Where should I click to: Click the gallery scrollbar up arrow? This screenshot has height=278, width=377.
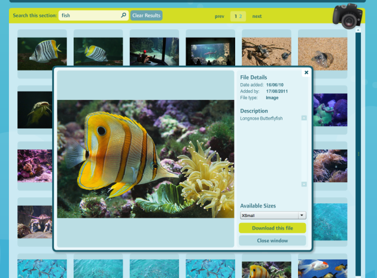click(x=358, y=30)
